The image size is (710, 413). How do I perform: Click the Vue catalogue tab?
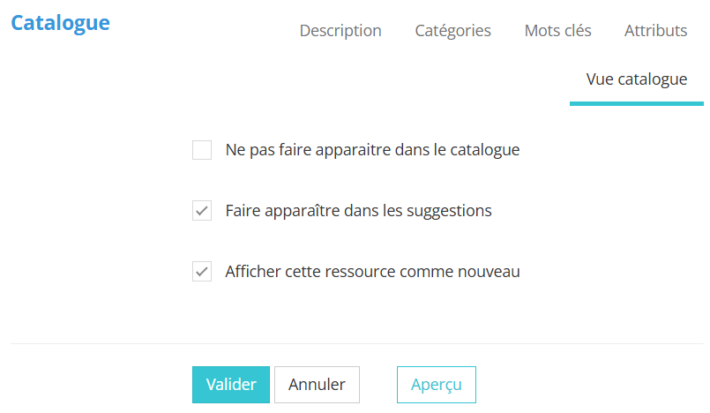pos(636,79)
